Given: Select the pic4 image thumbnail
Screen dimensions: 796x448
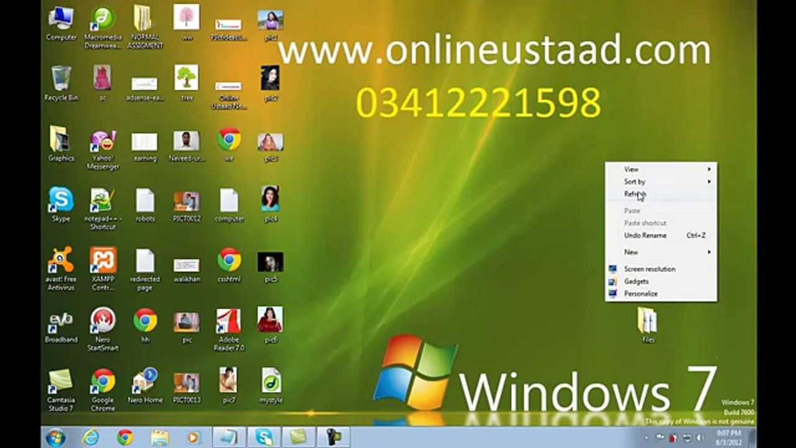Looking at the screenshot, I should 271,203.
